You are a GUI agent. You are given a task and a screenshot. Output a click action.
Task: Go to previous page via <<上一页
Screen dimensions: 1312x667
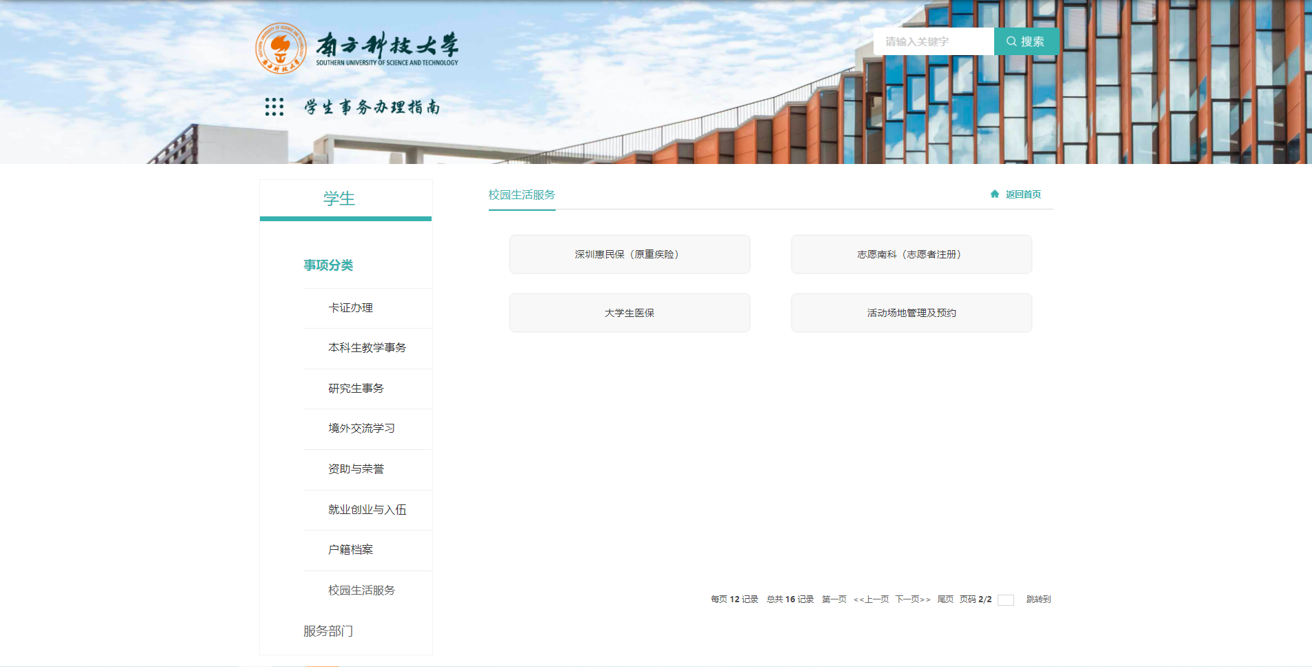tap(871, 599)
